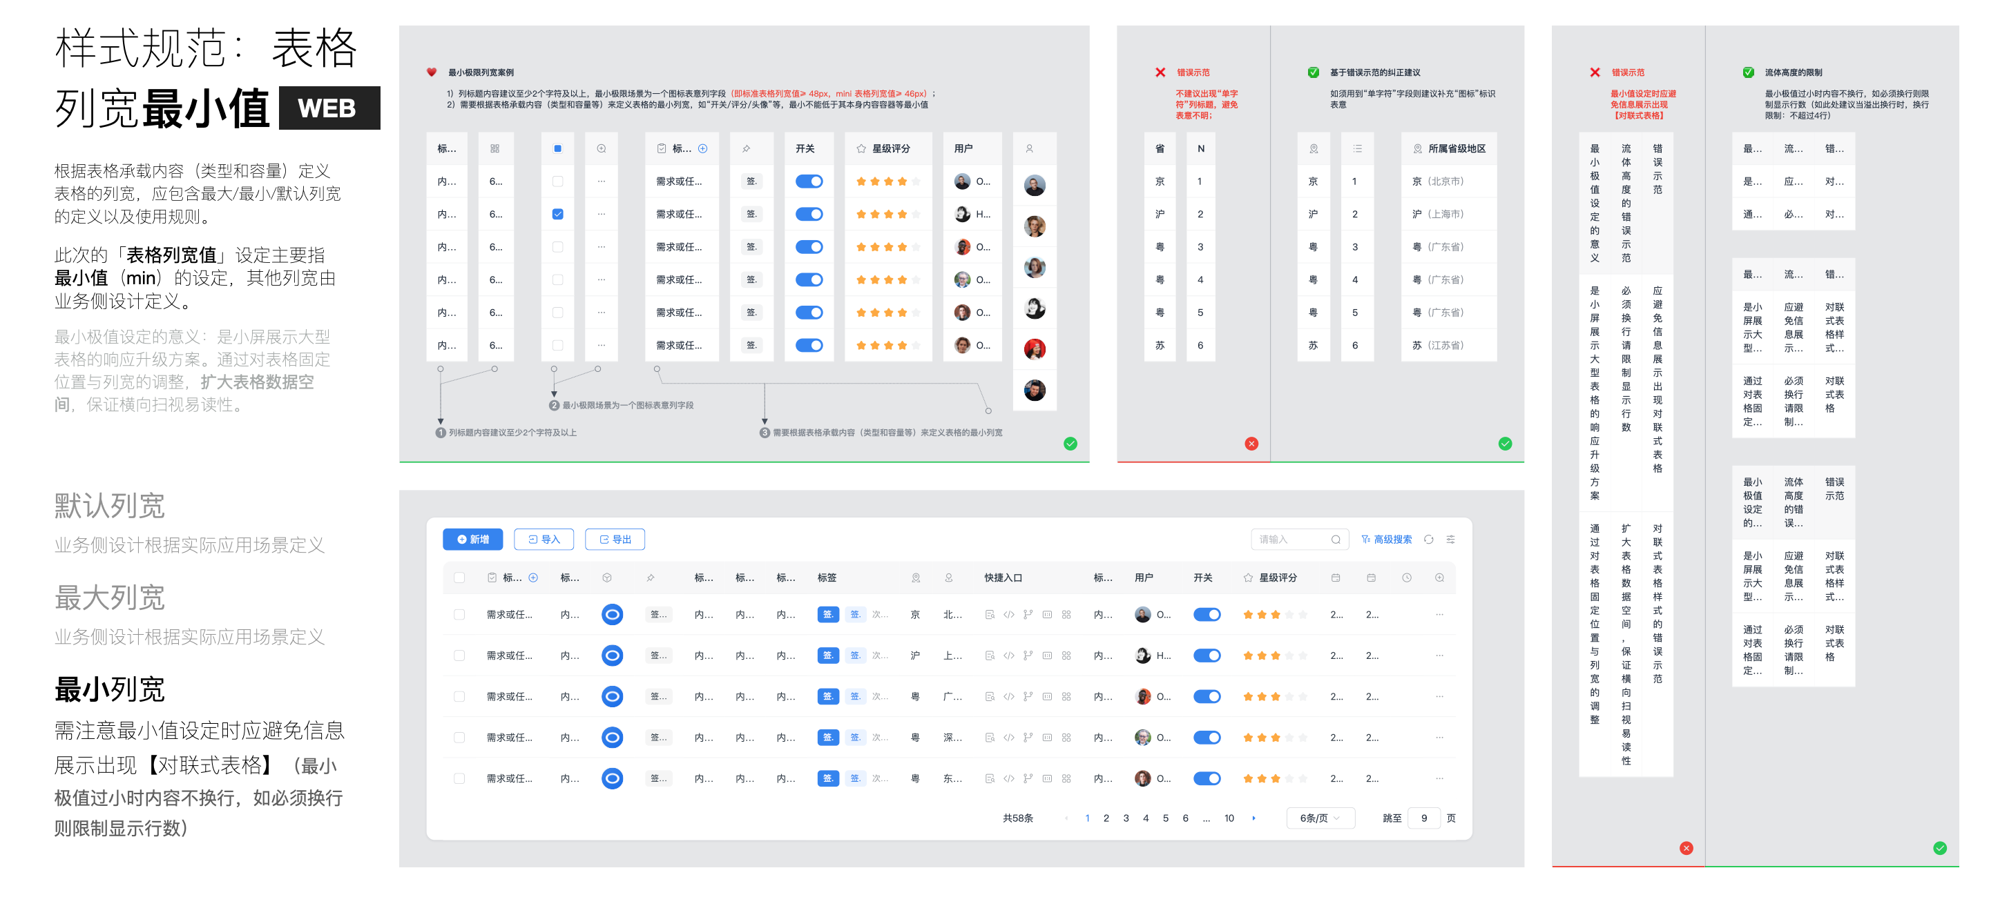The image size is (1989, 897).
Task: Click the 跳至 page number input field
Action: point(1424,818)
